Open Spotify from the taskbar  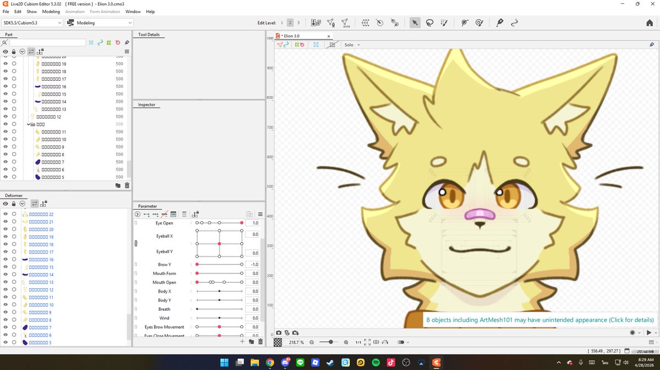coord(376,362)
